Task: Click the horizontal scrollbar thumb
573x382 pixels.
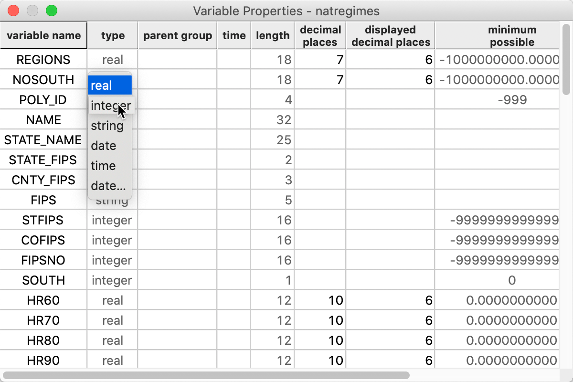Action: [206, 375]
